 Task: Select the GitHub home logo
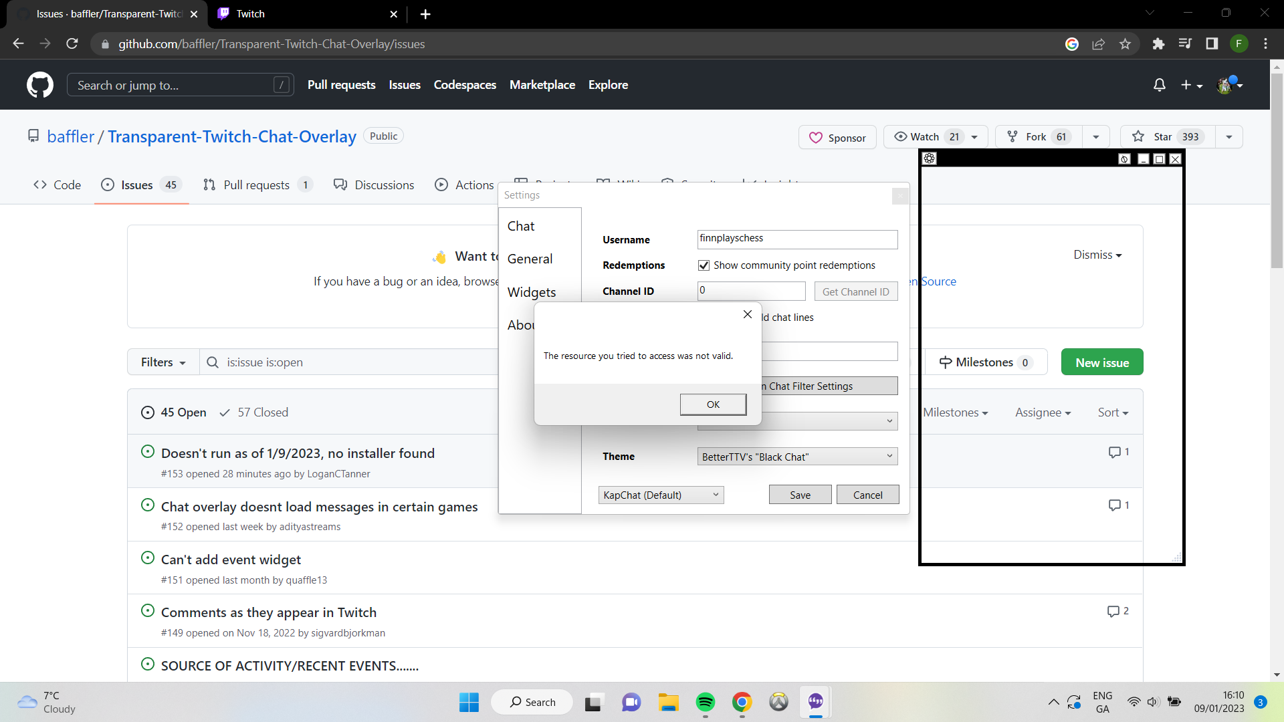[39, 85]
